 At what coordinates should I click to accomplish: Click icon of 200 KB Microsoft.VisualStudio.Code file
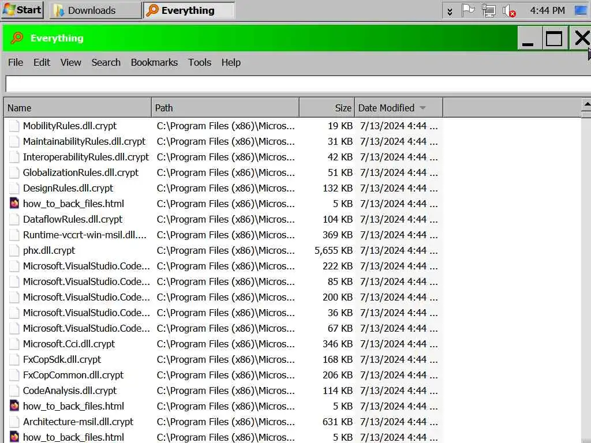(14, 297)
